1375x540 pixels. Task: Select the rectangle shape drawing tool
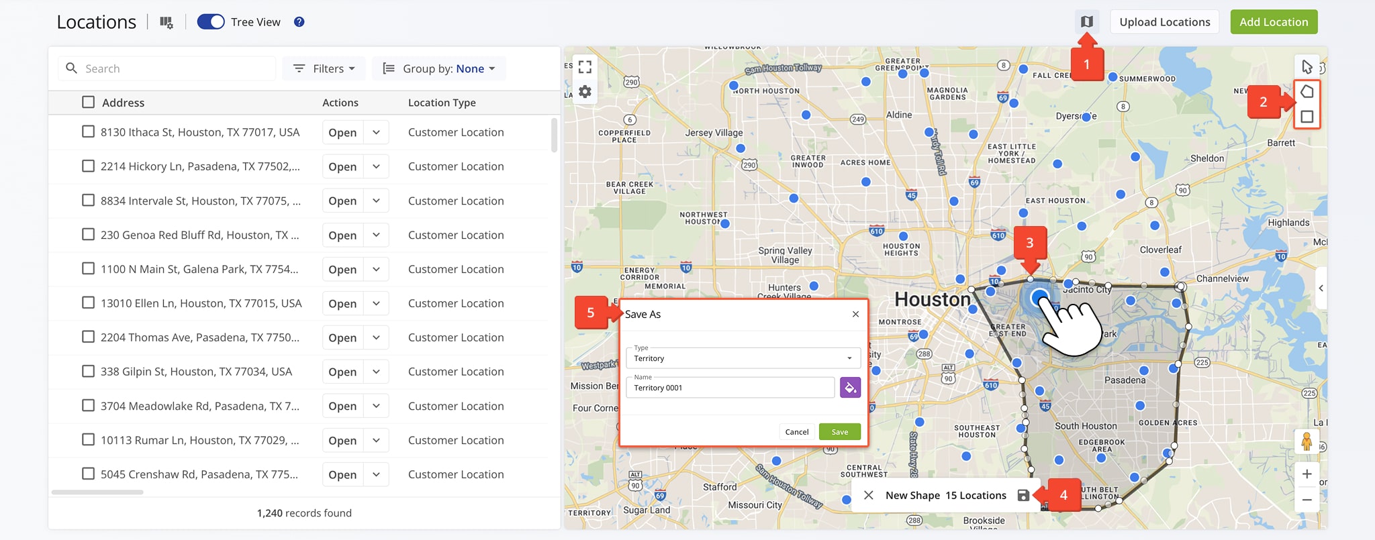1307,117
